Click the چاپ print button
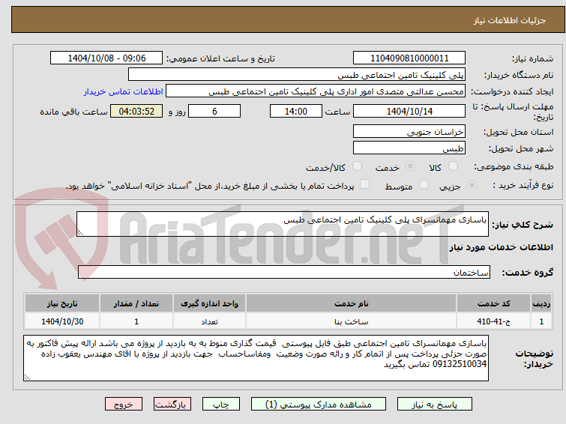The width and height of the screenshot is (566, 424). pos(221,405)
